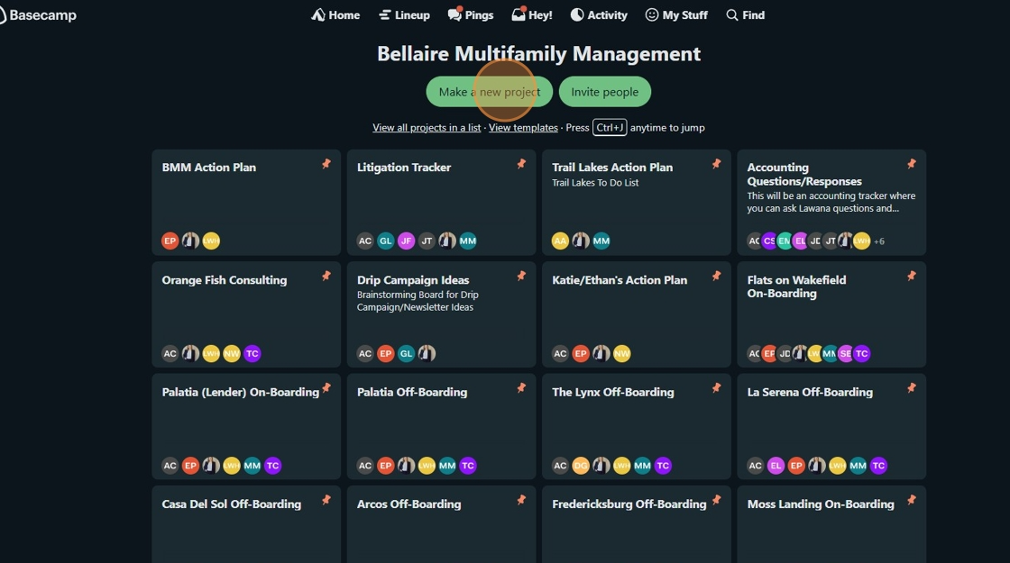Image resolution: width=1010 pixels, height=563 pixels.
Task: Open Pings in the top navigation
Action: pos(471,14)
